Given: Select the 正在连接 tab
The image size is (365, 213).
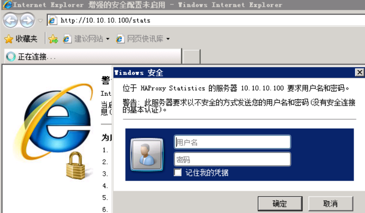Looking at the screenshot, I should (x=92, y=56).
